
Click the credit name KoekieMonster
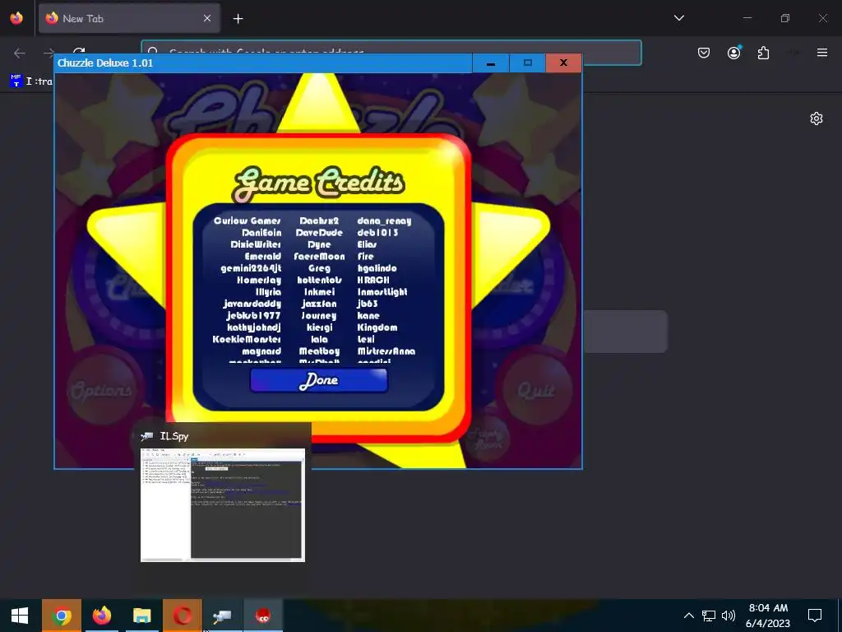point(247,339)
